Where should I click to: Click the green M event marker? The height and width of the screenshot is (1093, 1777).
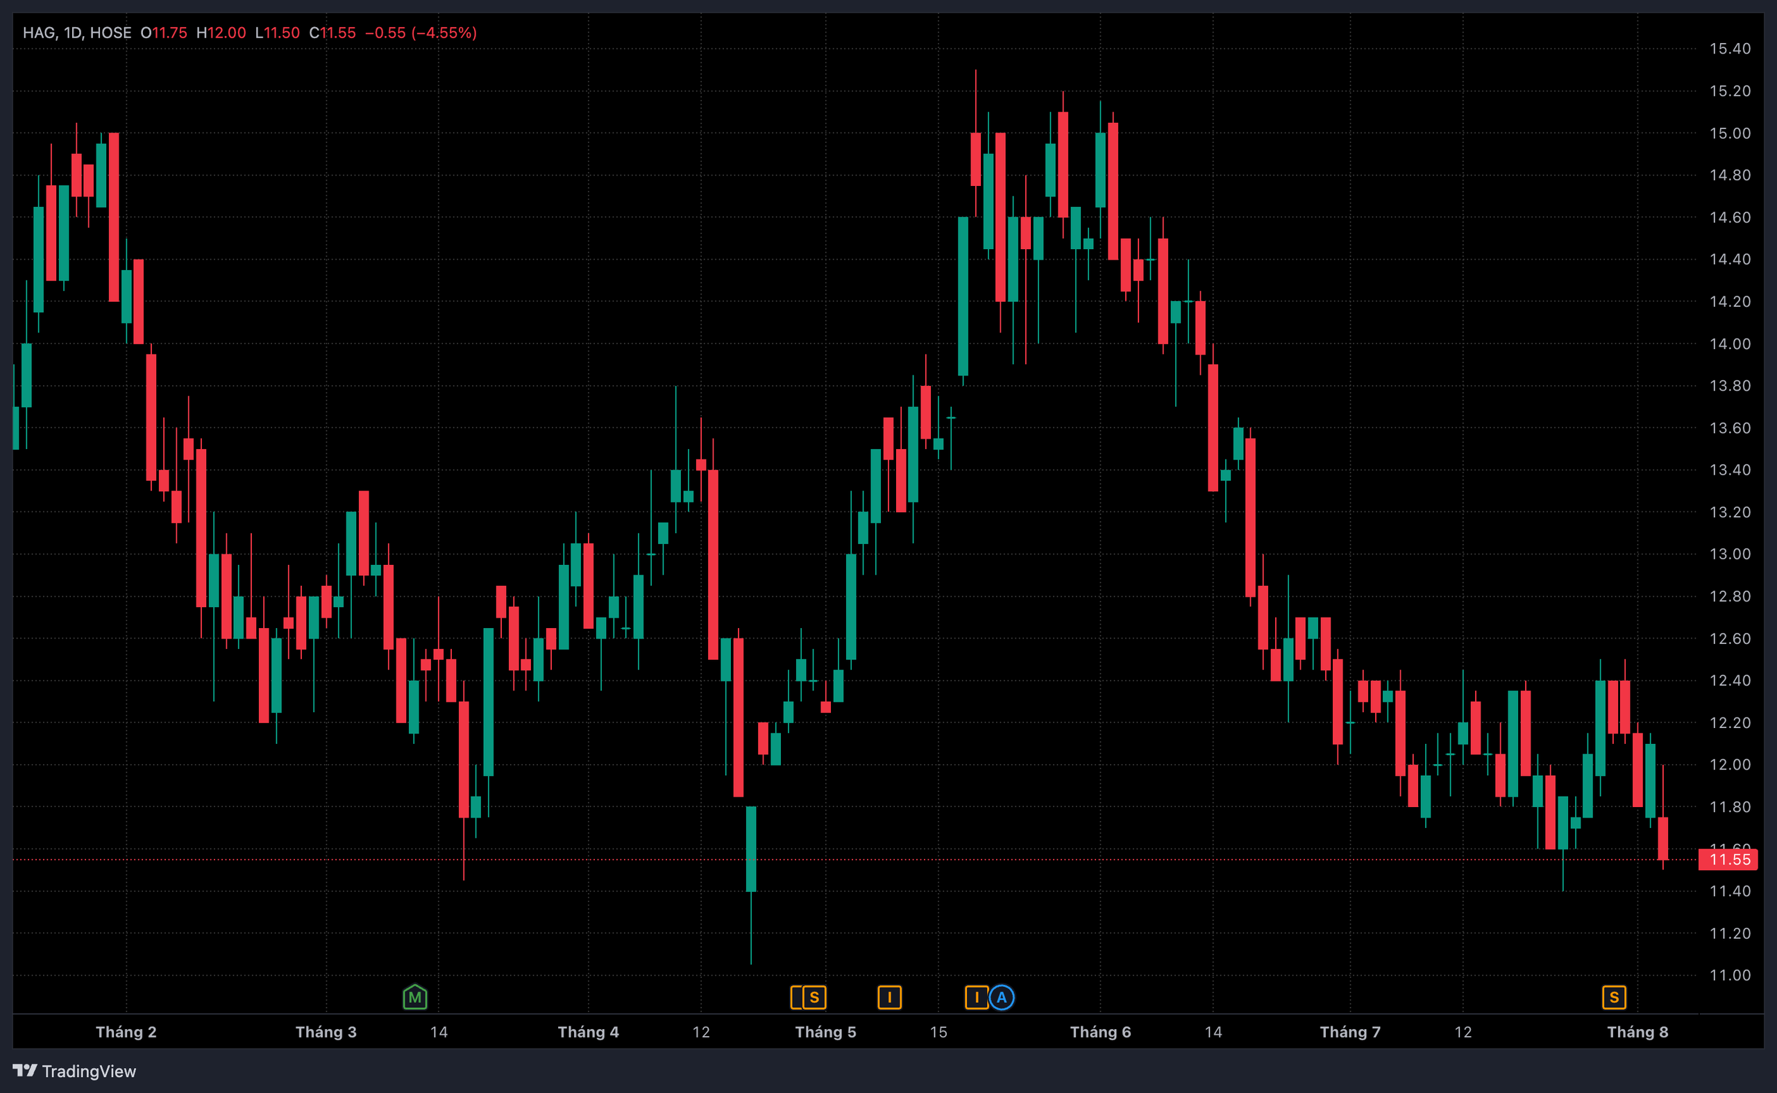(x=415, y=997)
